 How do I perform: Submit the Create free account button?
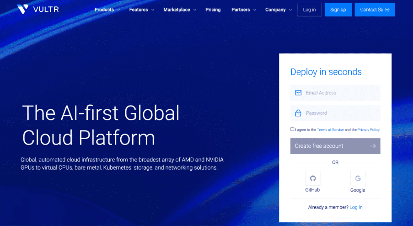point(335,146)
